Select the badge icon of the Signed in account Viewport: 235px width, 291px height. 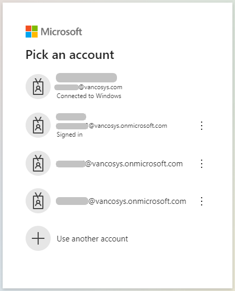coord(38,125)
